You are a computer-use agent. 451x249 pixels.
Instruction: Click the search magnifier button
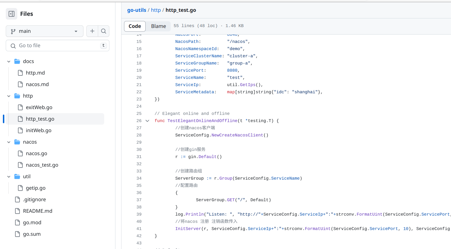[x=104, y=31]
